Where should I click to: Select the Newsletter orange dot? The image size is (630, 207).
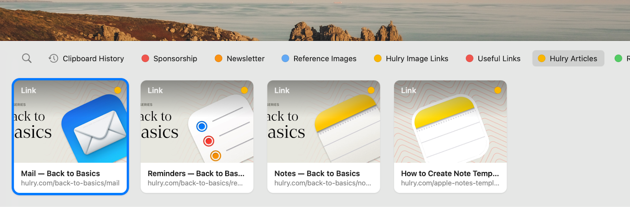point(219,59)
